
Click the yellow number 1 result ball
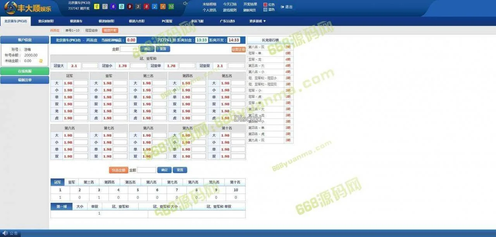pos(96,7)
